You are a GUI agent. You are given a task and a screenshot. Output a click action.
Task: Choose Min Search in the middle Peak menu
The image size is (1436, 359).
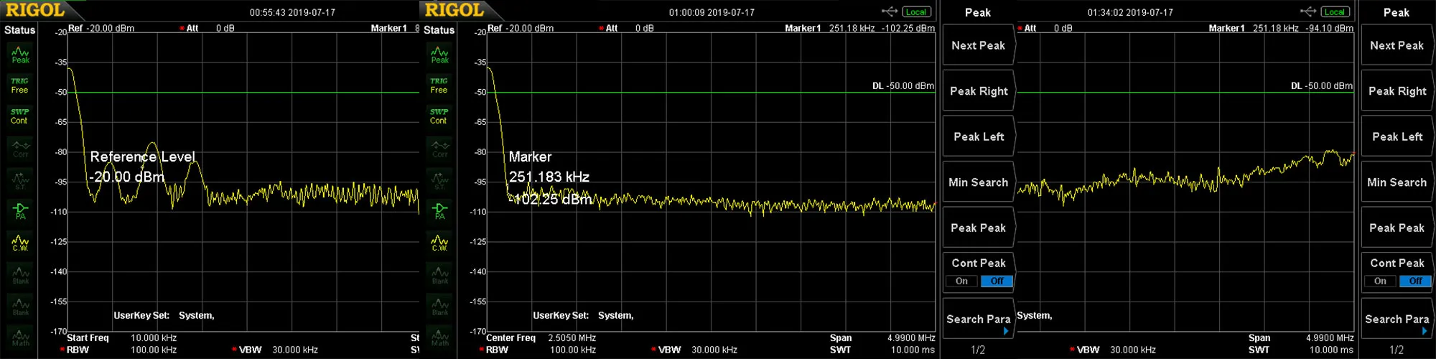pos(978,182)
